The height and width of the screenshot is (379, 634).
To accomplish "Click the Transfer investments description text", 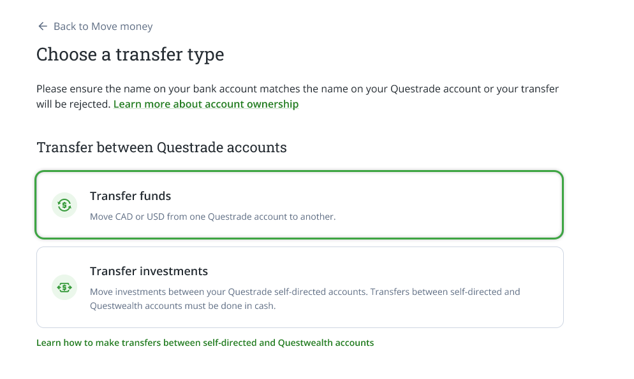I will pyautogui.click(x=306, y=299).
